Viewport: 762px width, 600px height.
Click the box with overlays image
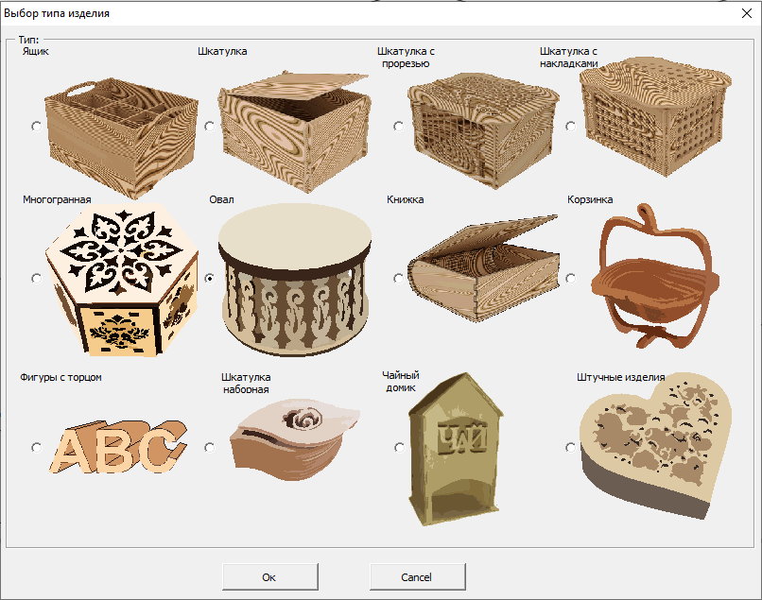click(656, 116)
